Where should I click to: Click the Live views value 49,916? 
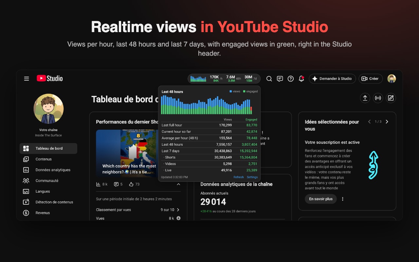pyautogui.click(x=227, y=170)
